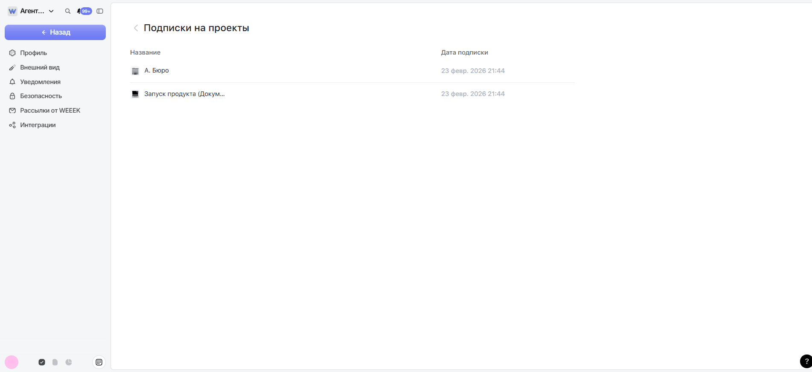
Task: Go to Внешний вид settings
Action: coord(40,67)
